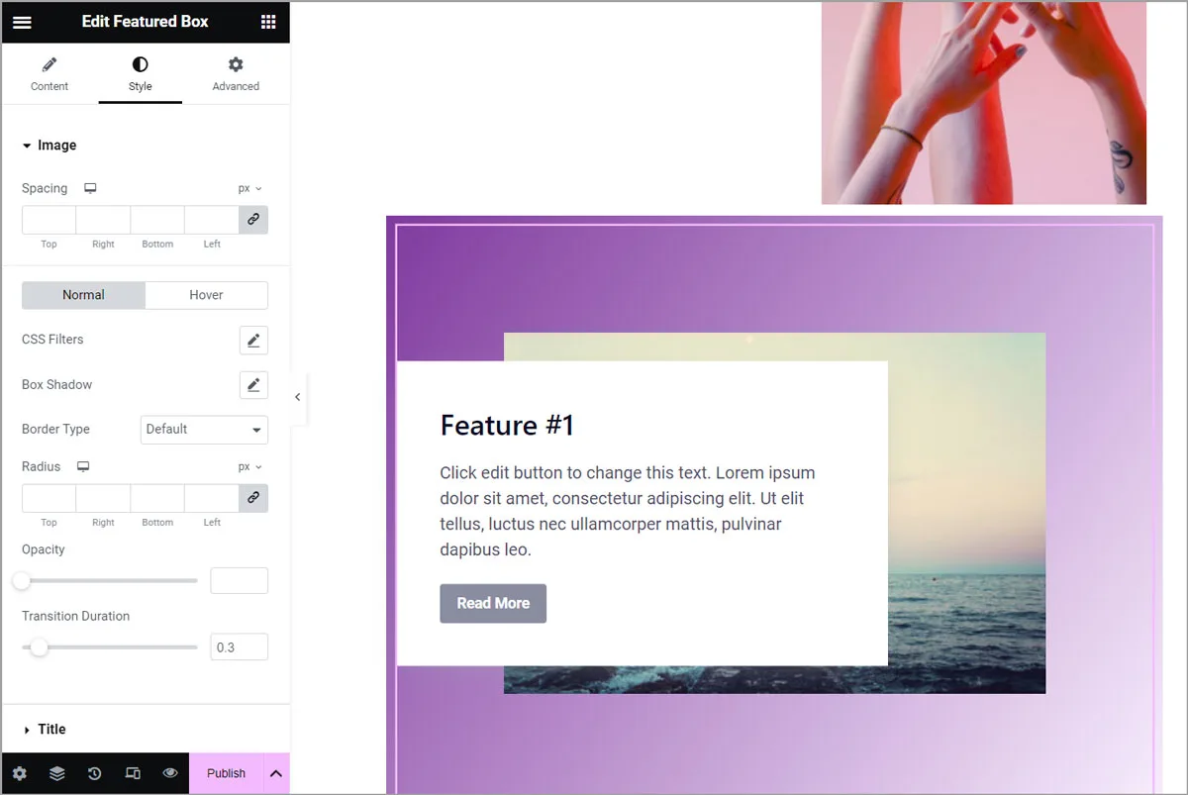Click the Radius responsive device icon
This screenshot has width=1188, height=795.
[83, 466]
